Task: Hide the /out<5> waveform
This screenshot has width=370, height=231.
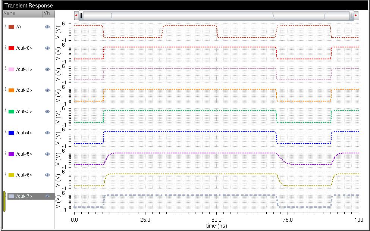Action: click(x=47, y=154)
